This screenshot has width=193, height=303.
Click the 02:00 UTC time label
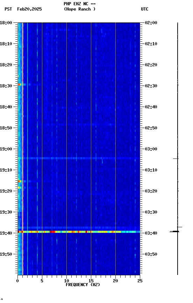(x=151, y=23)
